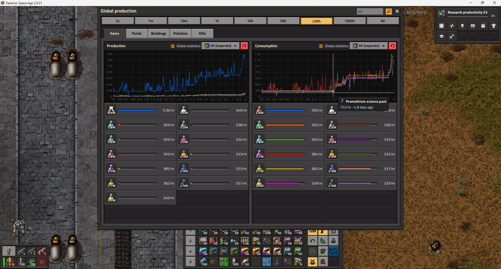Click the undo shortcut icon
The height and width of the screenshot is (269, 501).
point(313,241)
